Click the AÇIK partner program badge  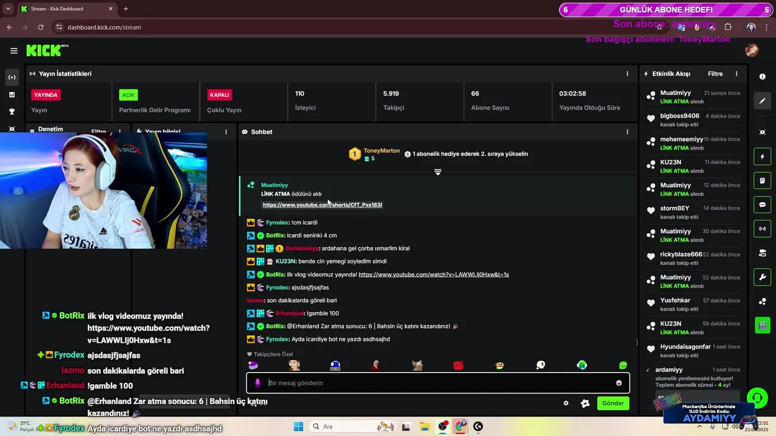click(x=129, y=95)
